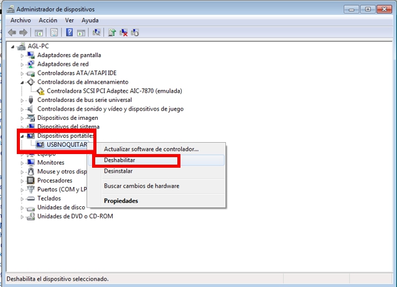Click the red X Uninstall toolbar icon

click(x=124, y=32)
